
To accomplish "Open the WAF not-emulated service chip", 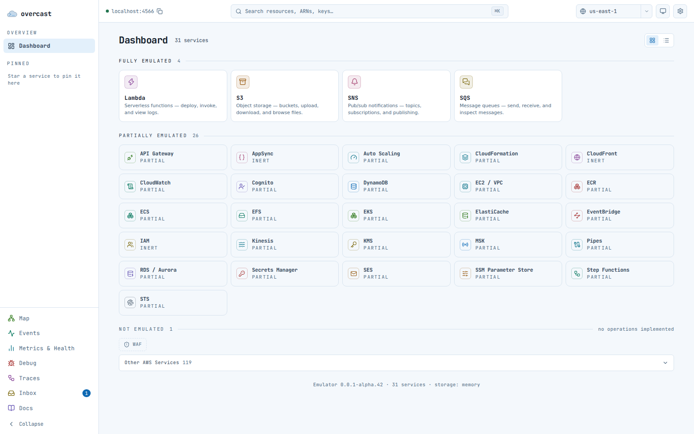I will [x=133, y=345].
